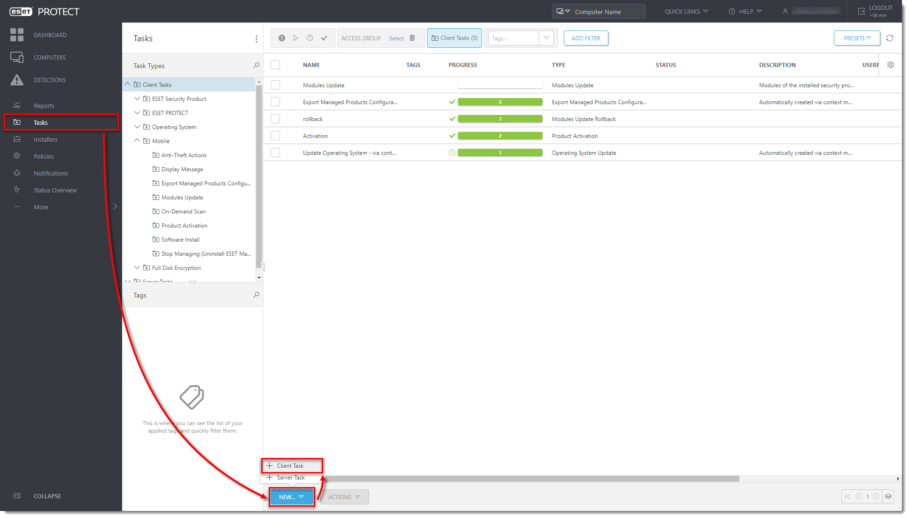Click the Add Filter button

coord(585,38)
